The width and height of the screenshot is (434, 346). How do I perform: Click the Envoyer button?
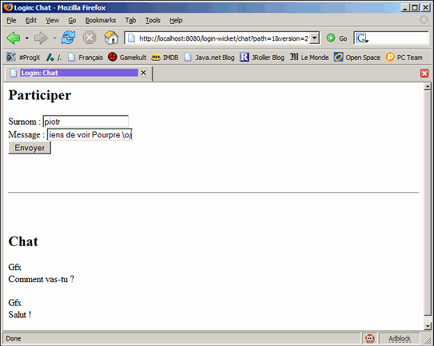pos(30,148)
